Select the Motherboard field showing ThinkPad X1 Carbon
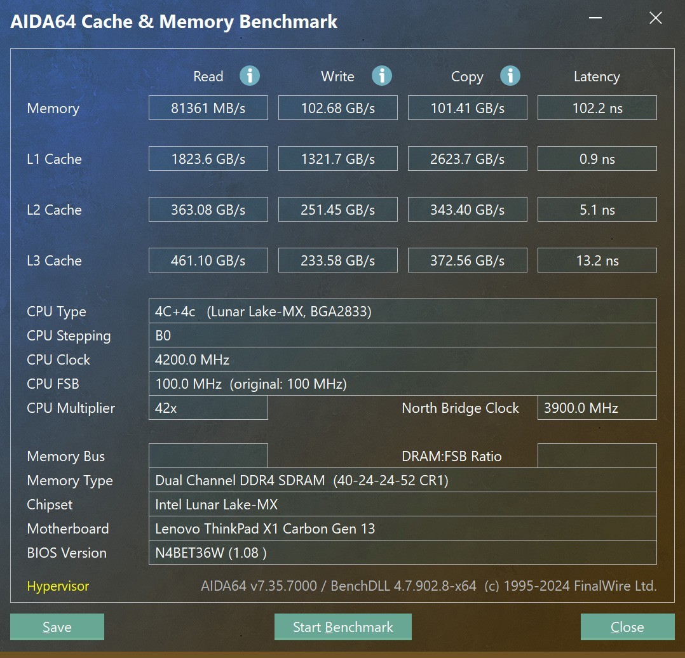 (x=402, y=528)
